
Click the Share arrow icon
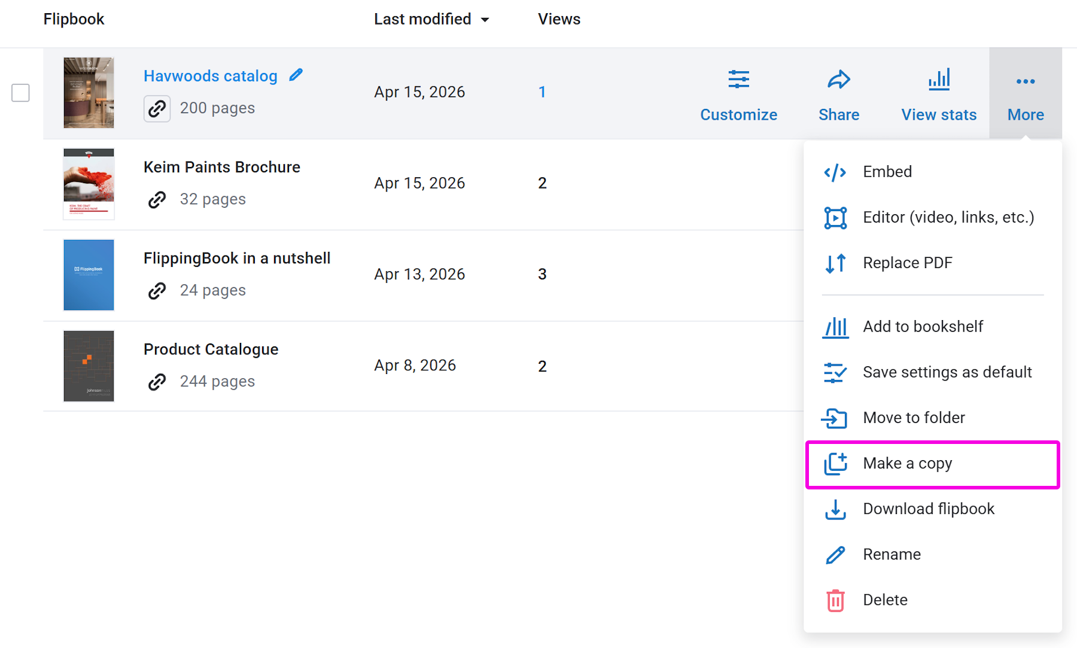[838, 80]
